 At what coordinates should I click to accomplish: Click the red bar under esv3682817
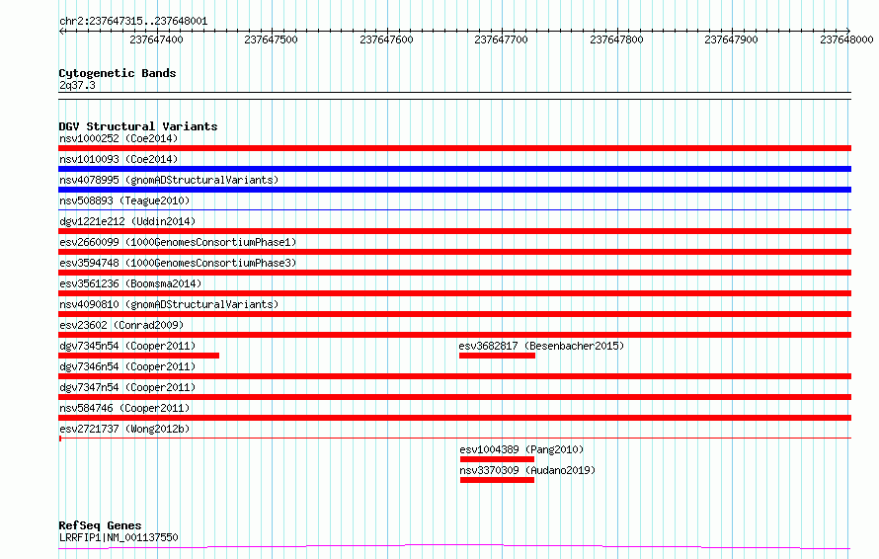497,356
